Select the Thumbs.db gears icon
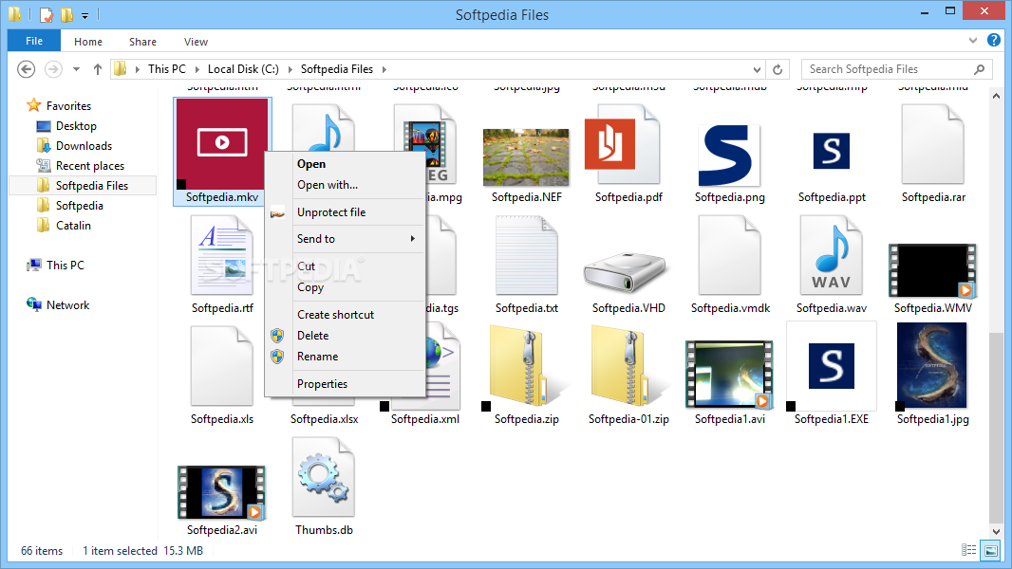 tap(324, 478)
